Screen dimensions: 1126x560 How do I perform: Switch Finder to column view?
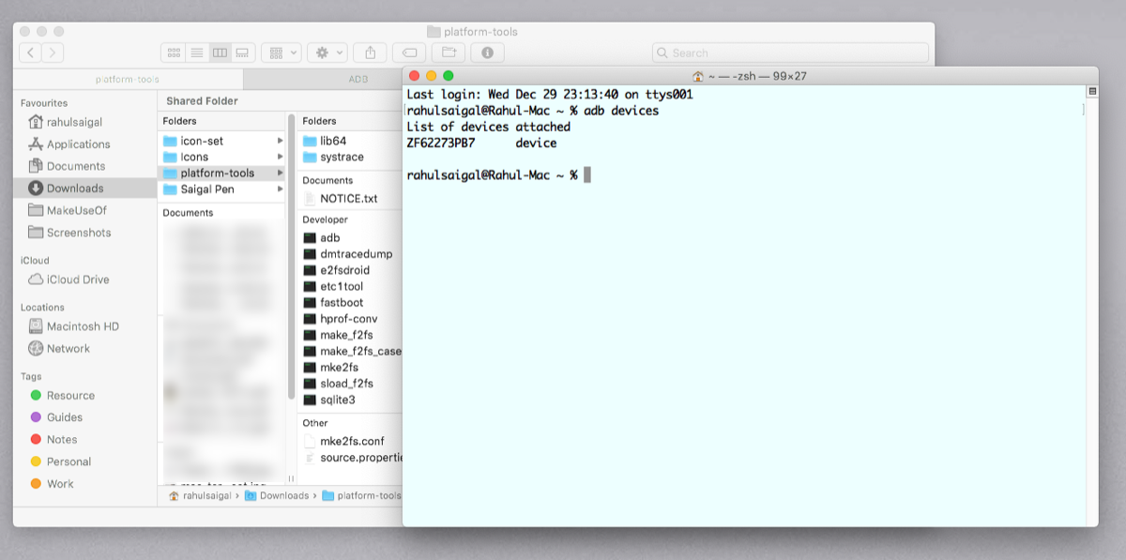tap(219, 53)
